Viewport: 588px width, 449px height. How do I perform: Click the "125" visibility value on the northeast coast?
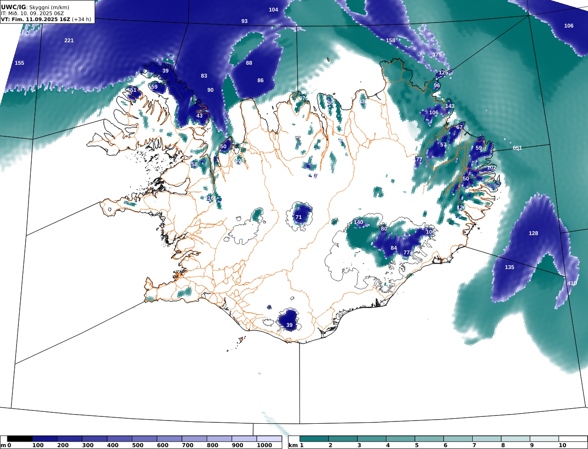pyautogui.click(x=443, y=73)
